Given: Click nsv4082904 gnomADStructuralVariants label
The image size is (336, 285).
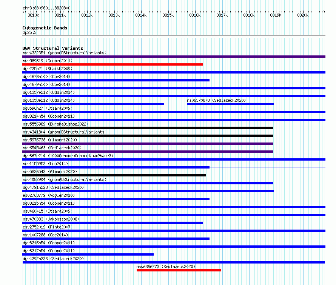Looking at the screenshot, I should click(65, 179).
